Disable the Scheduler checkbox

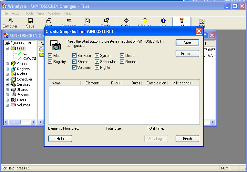tap(97, 62)
